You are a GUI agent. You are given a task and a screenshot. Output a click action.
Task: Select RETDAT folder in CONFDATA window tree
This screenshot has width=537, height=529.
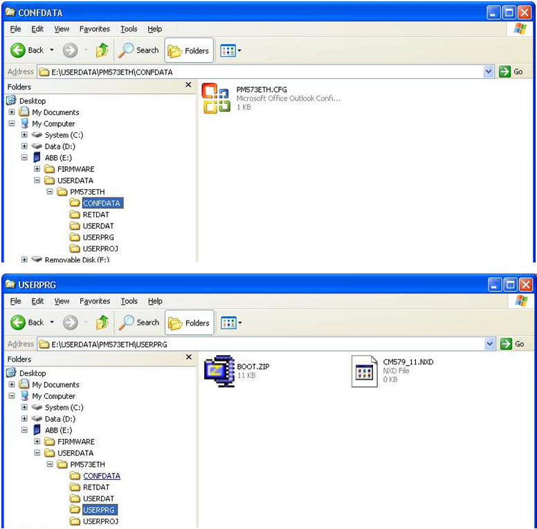tap(95, 215)
